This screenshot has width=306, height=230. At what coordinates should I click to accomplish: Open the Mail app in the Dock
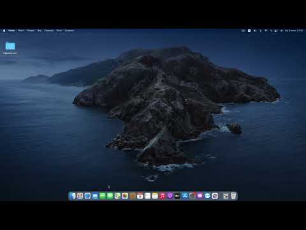(95, 195)
